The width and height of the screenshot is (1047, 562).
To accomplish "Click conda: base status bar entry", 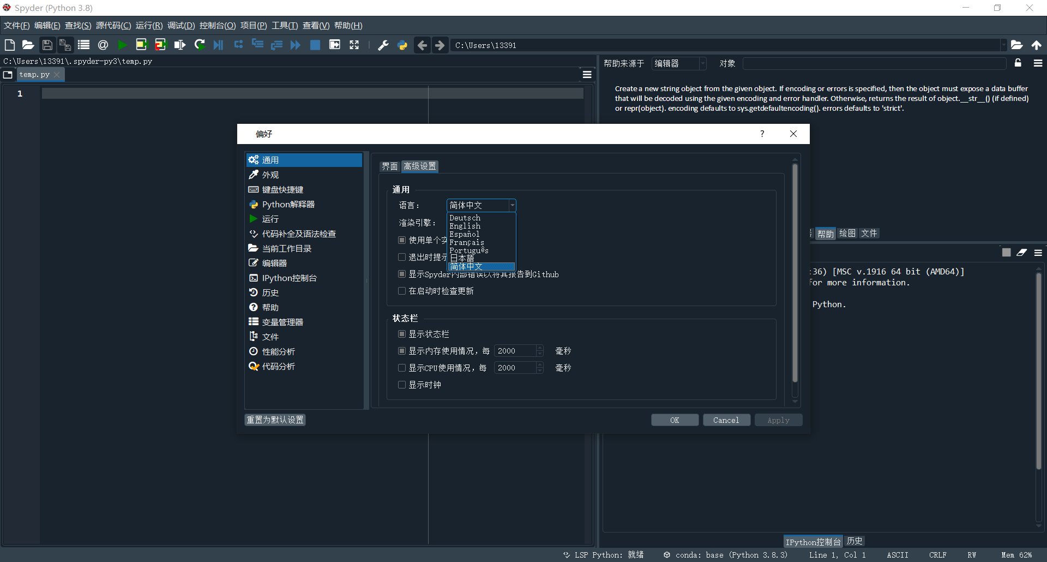I will 725,555.
